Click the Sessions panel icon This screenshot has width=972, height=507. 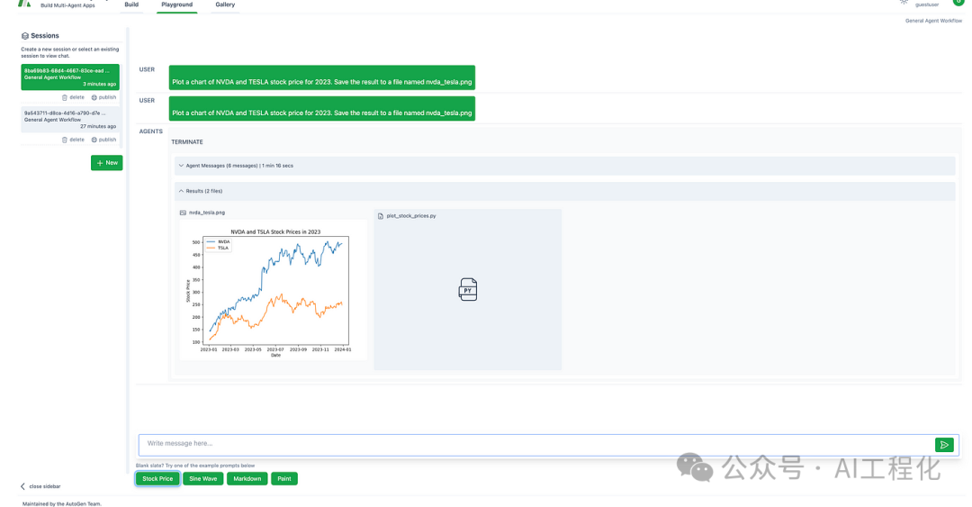click(x=25, y=36)
